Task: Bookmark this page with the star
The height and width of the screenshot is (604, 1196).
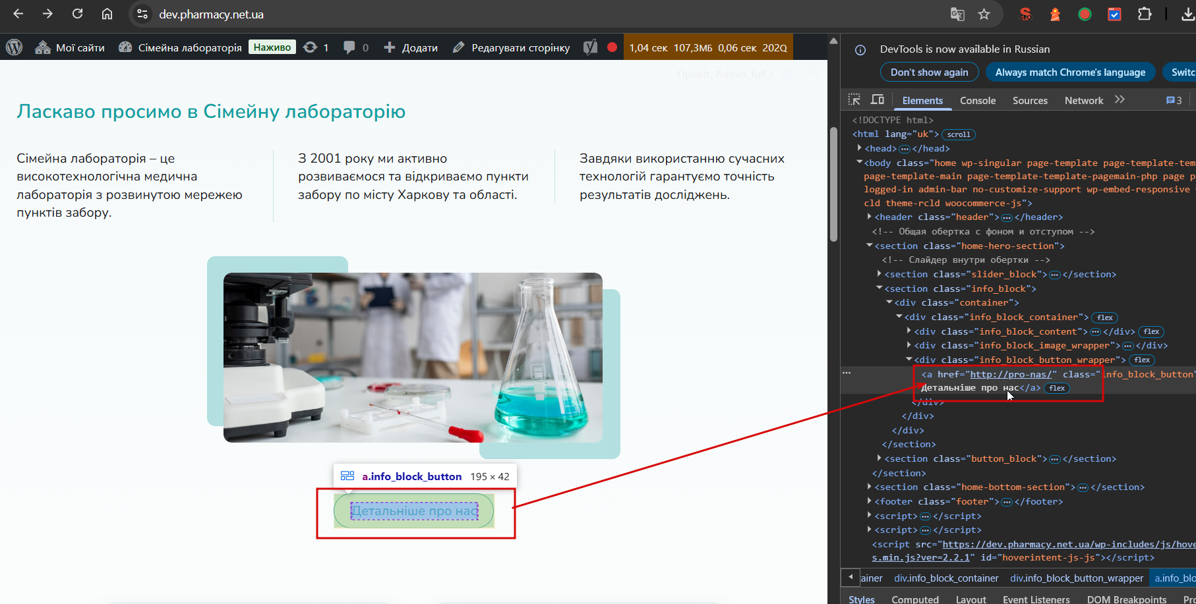Action: (x=984, y=14)
